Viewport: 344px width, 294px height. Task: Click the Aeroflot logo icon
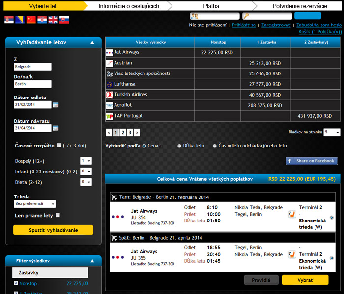(x=110, y=105)
